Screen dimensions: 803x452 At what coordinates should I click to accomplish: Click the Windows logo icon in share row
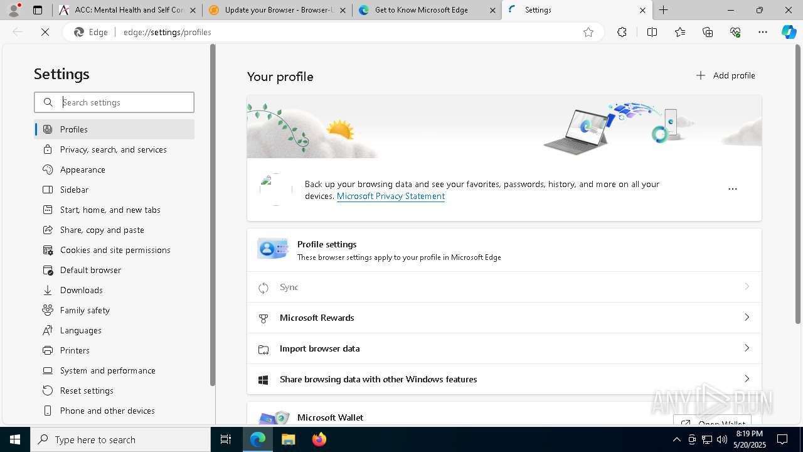(x=263, y=380)
